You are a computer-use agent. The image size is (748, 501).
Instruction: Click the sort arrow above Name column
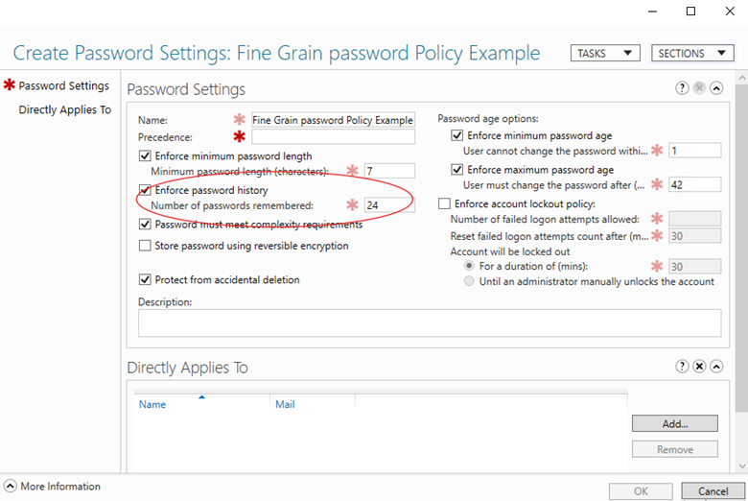(201, 397)
